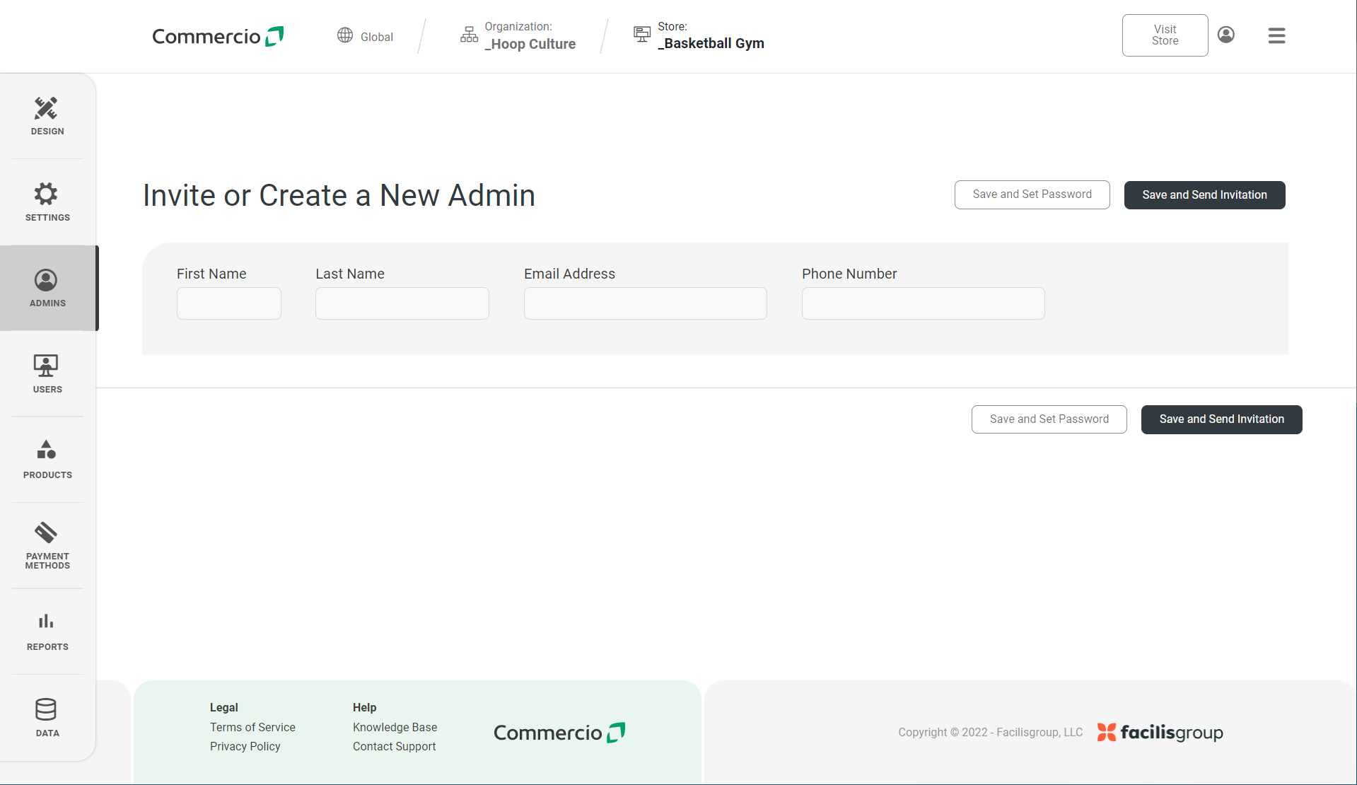
Task: Click the Commercio logo in footer
Action: pyautogui.click(x=559, y=732)
